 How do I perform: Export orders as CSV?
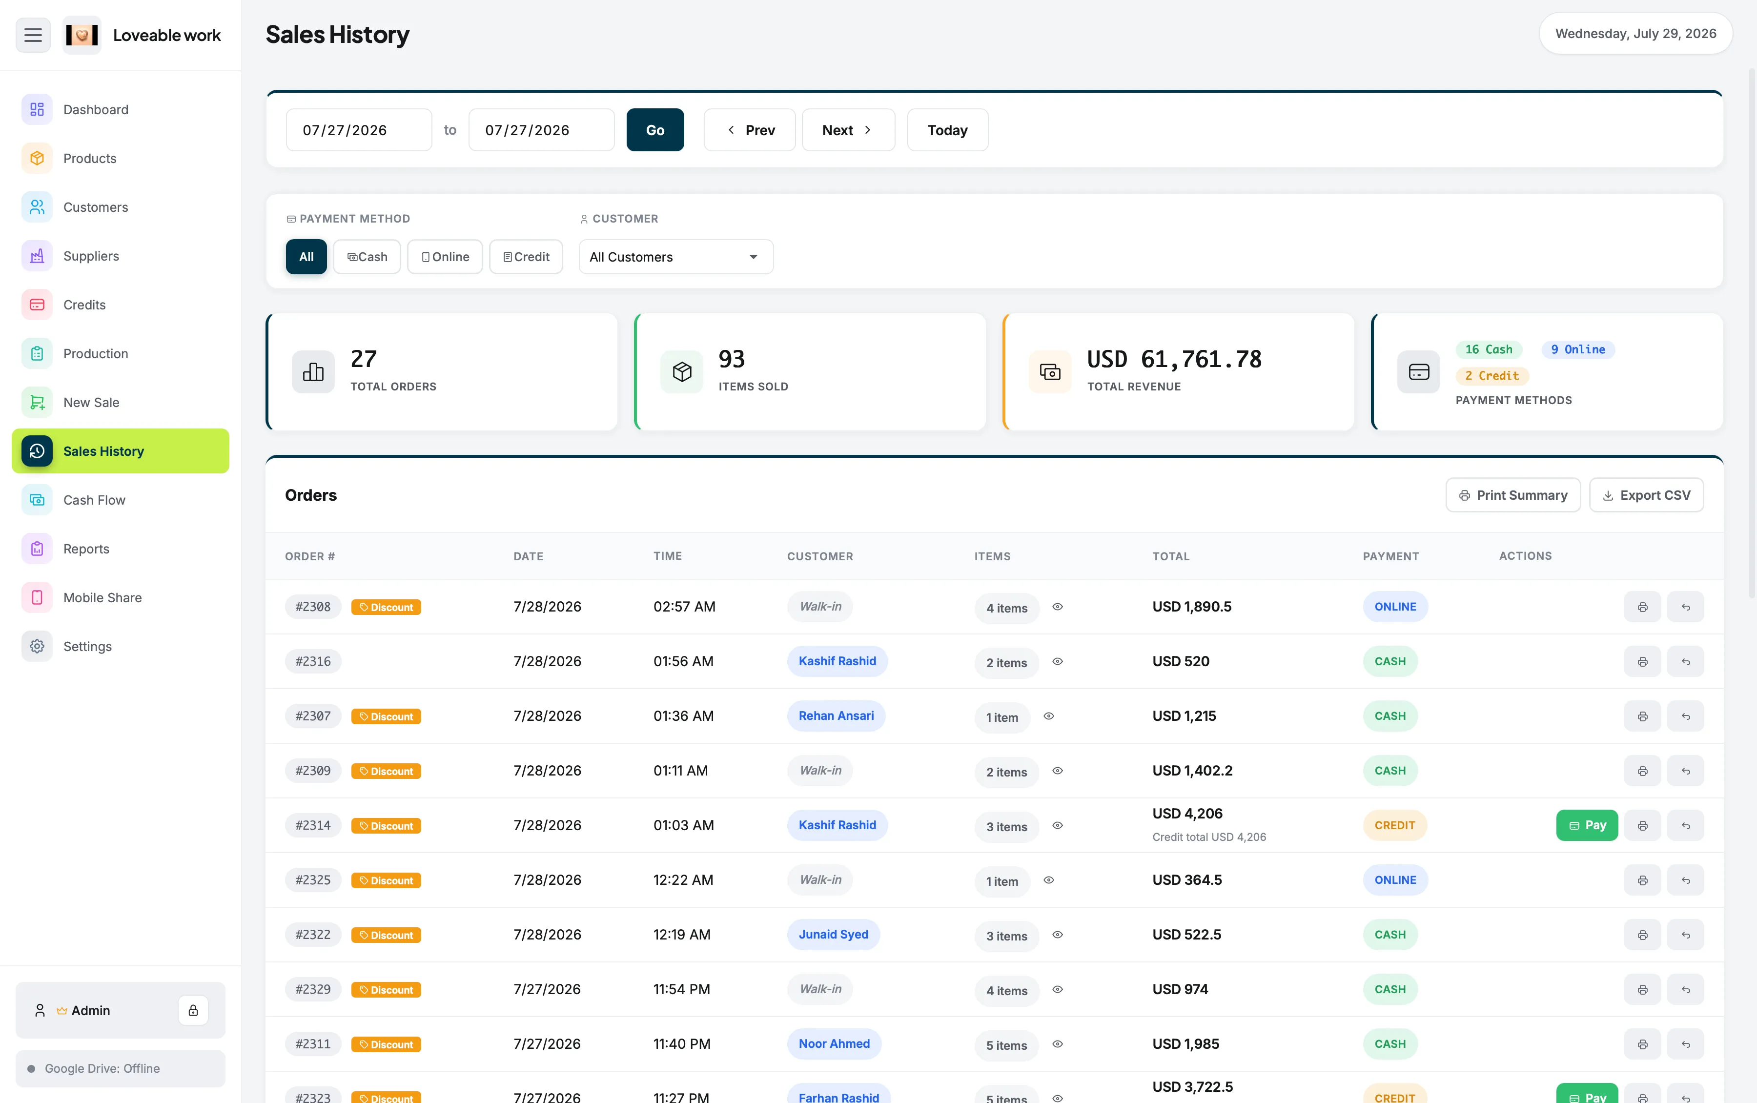(1646, 495)
